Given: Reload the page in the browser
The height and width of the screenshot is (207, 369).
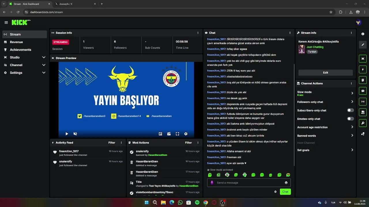Looking at the screenshot, I should [18, 12].
